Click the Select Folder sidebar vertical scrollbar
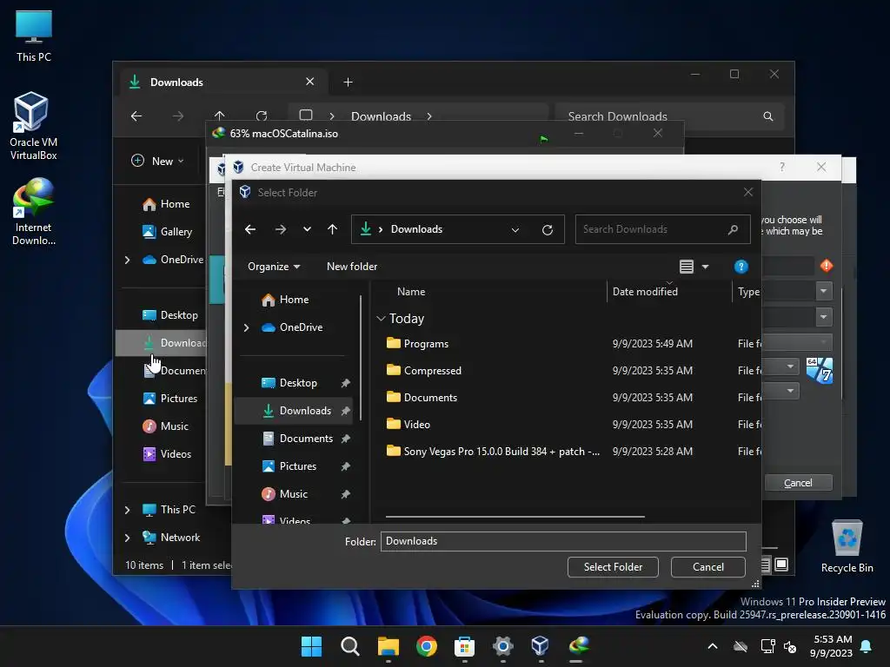The height and width of the screenshot is (667, 890). point(361,357)
